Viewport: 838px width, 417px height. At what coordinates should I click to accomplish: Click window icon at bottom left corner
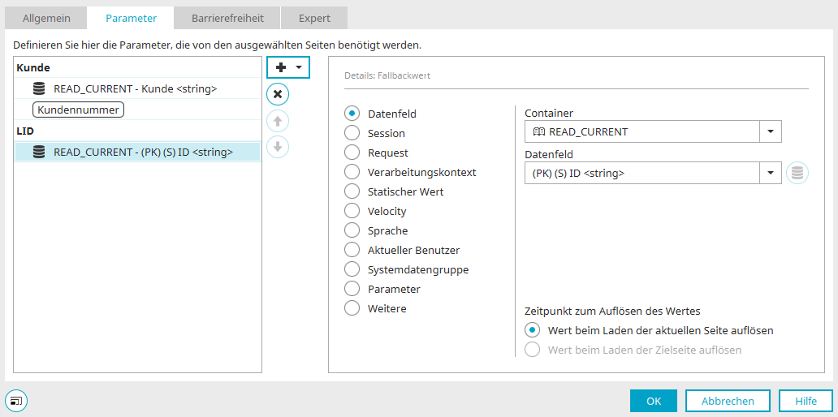coord(16,400)
